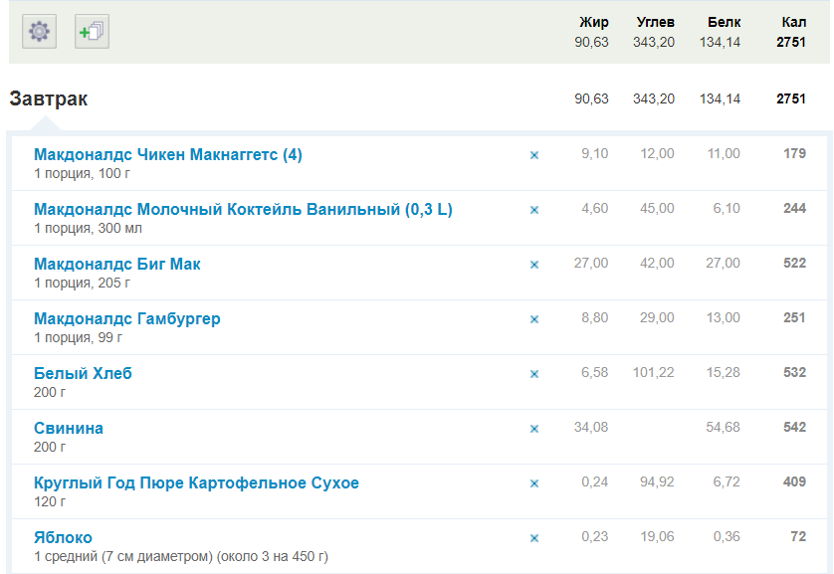Viewport: 834px width, 574px height.
Task: Click the '1 порция, 100 г' serving text
Action: coord(82,174)
